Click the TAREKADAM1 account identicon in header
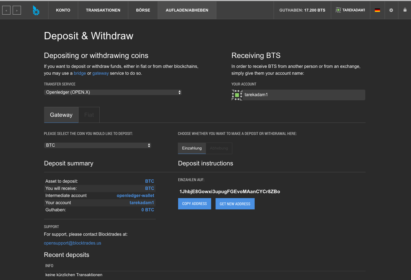The height and width of the screenshot is (280, 411). [338, 10]
